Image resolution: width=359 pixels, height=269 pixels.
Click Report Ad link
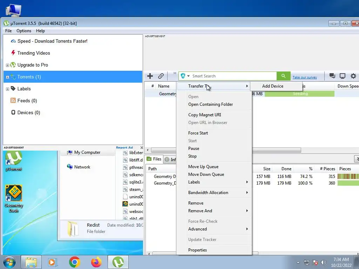pyautogui.click(x=124, y=147)
